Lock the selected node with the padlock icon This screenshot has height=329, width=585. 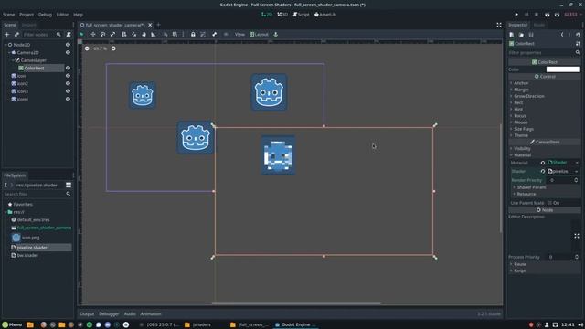[193, 35]
